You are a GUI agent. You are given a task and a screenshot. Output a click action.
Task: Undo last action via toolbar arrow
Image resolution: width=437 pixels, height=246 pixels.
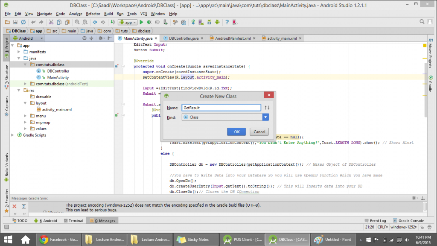point(33,22)
